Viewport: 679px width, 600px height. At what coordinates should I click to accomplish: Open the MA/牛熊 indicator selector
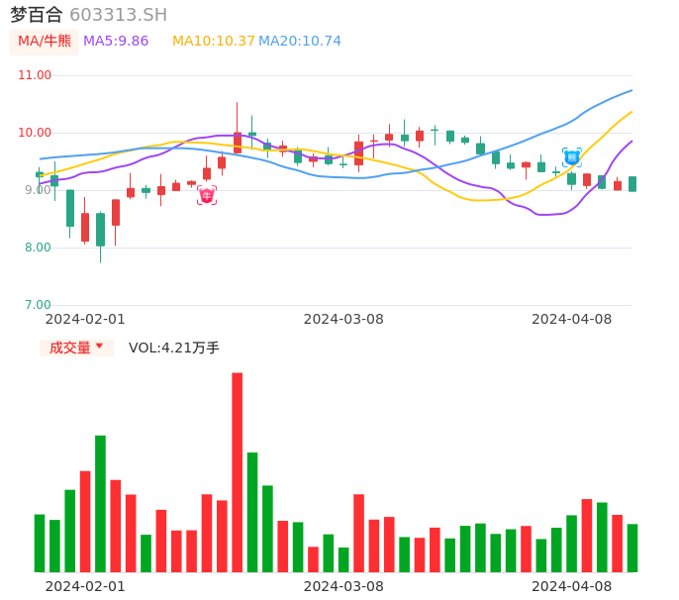pos(45,42)
